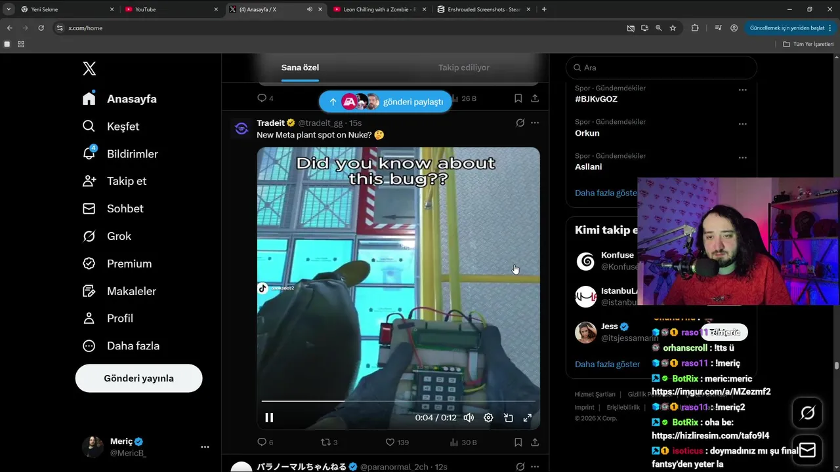The height and width of the screenshot is (472, 840).
Task: Open the Premium sidebar item
Action: coord(117,264)
